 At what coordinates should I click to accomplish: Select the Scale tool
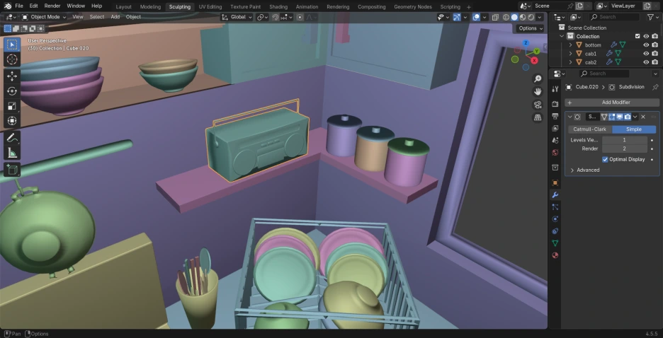[x=12, y=106]
